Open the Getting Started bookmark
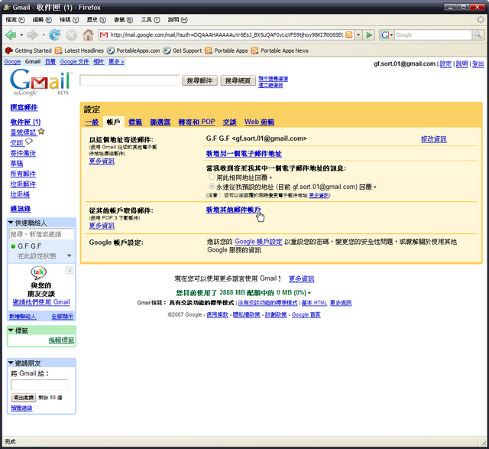 click(x=29, y=50)
